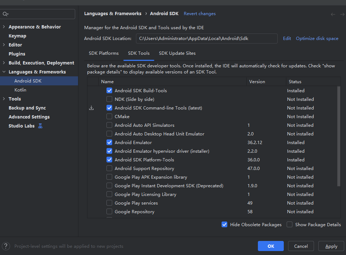The height and width of the screenshot is (255, 346).
Task: Click the Revert changes link
Action: [x=200, y=13]
